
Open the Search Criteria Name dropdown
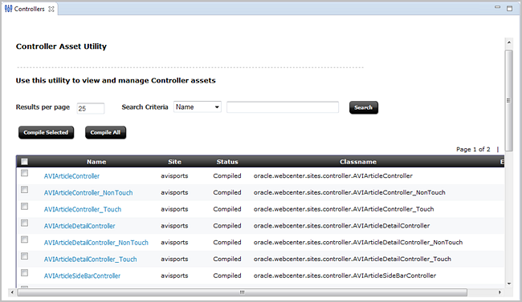point(197,107)
